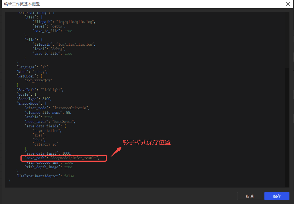The width and height of the screenshot is (294, 204).
Task: Click the SavePath value "PickLight"
Action: tap(52, 90)
